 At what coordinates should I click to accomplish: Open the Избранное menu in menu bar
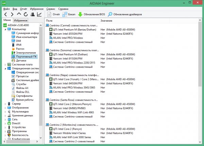(37, 9)
